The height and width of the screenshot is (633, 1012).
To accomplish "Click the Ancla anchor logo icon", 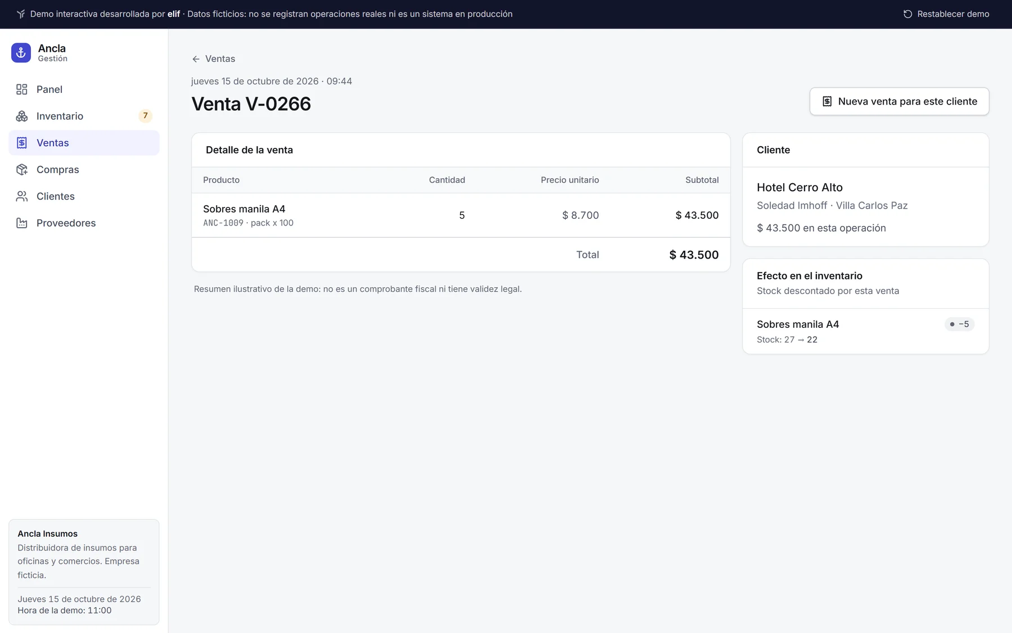I will tap(21, 53).
